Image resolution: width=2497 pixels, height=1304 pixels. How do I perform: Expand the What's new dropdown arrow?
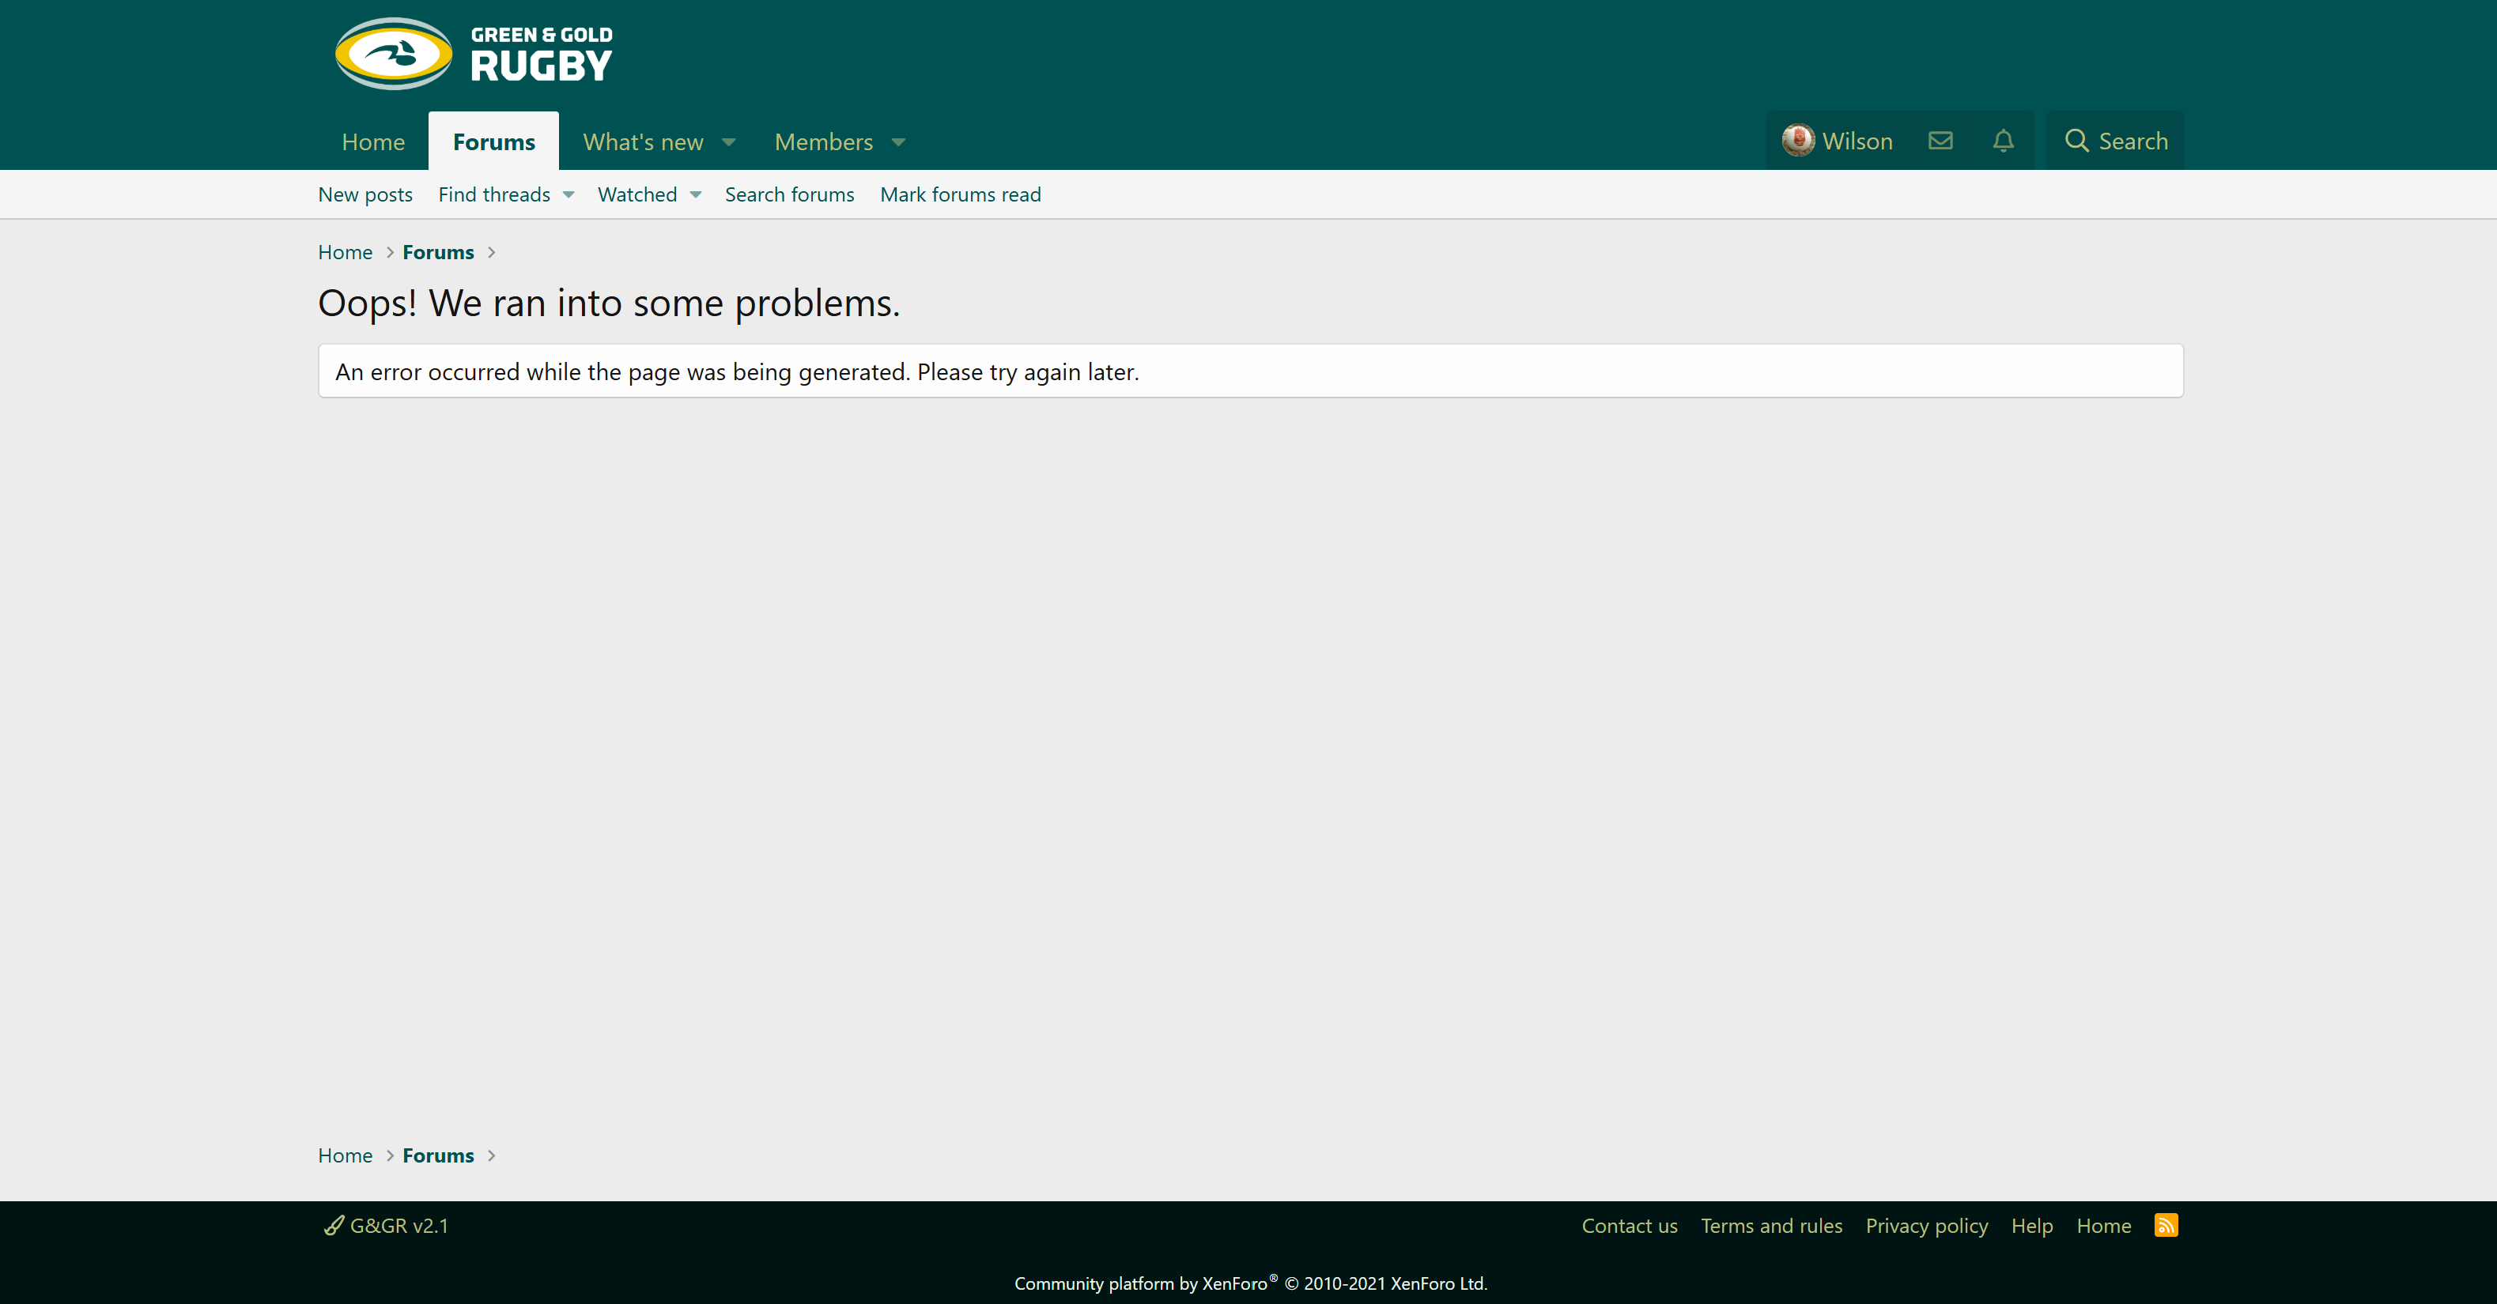click(729, 142)
